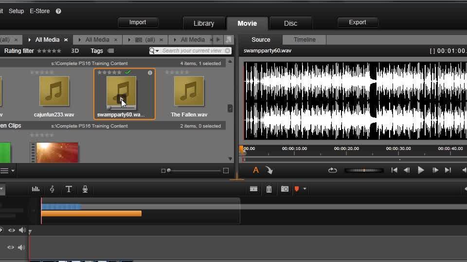The height and width of the screenshot is (262, 467).
Task: Expand the camera (all) tab arrow
Action: click(x=129, y=40)
